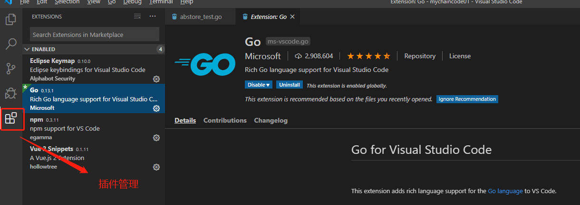Show the Details tab of the extension
580x205 pixels.
click(x=185, y=120)
